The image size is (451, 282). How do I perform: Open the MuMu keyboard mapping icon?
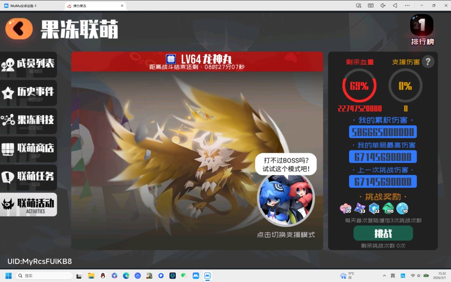pos(371,5)
